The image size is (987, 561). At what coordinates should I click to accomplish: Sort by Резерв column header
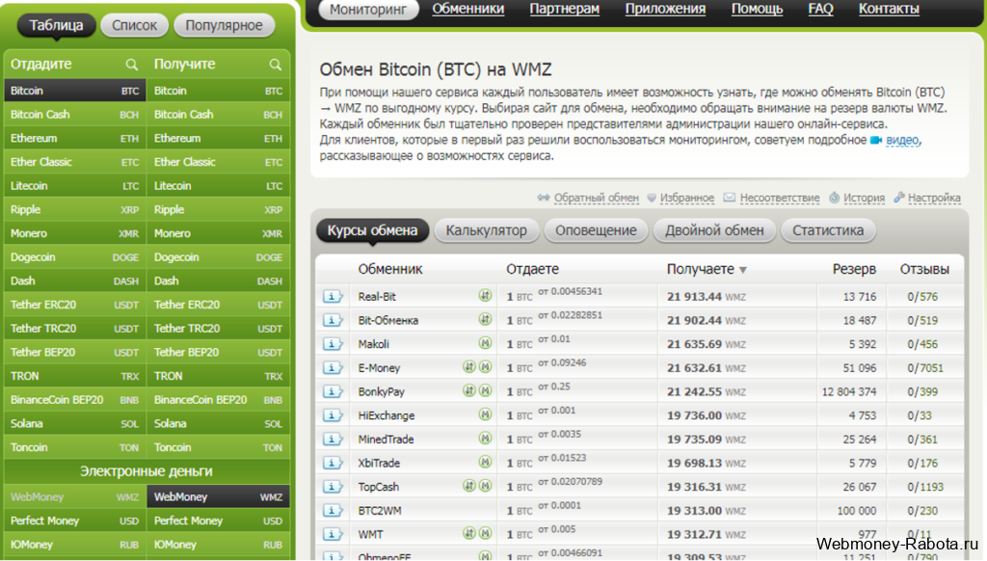point(854,269)
